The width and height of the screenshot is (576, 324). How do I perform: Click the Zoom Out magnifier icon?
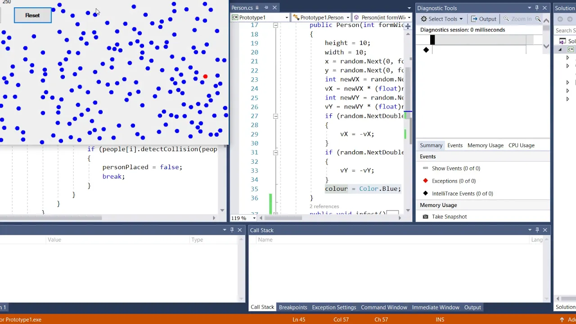pyautogui.click(x=538, y=19)
